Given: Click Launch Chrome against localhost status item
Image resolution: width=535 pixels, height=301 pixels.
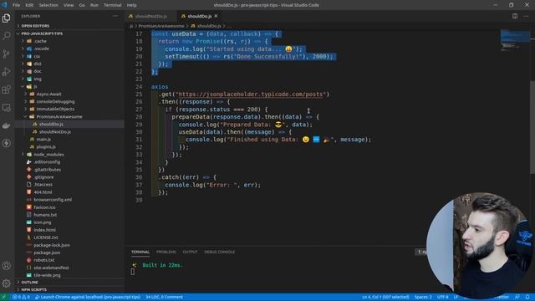Looking at the screenshot, I should (88, 297).
